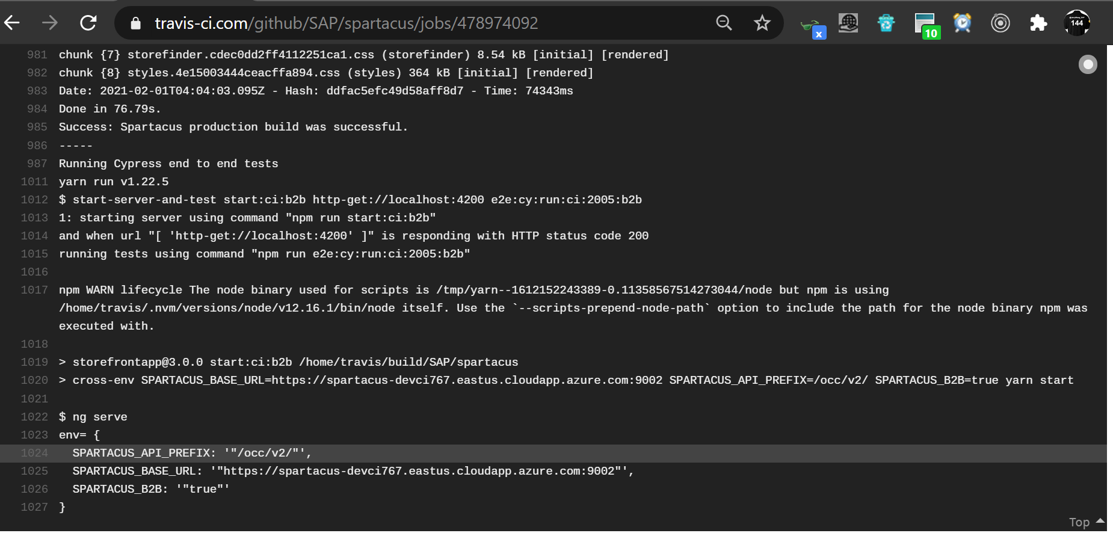Open the Extensions puzzle piece menu
Image resolution: width=1113 pixels, height=536 pixels.
(1038, 23)
